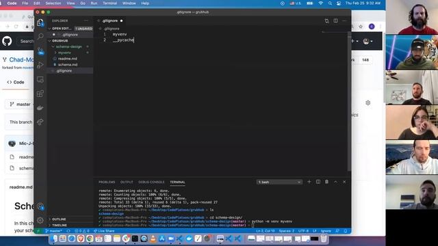Change encoding via UTF-8 in status bar

303,231
